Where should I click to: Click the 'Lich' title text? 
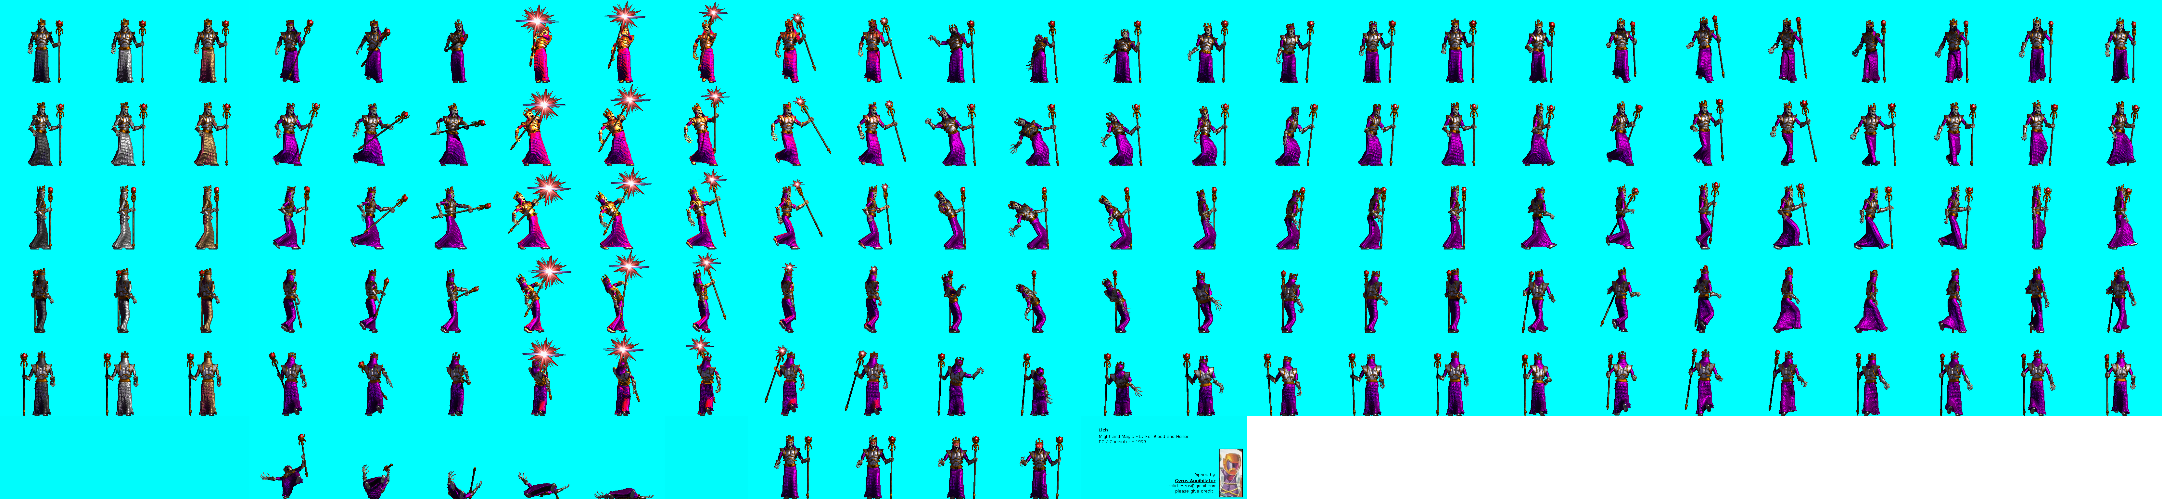coord(1103,430)
